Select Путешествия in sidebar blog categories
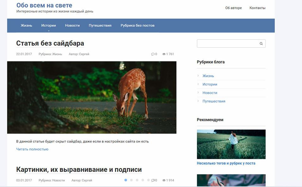This screenshot has width=302, height=187. [x=214, y=101]
